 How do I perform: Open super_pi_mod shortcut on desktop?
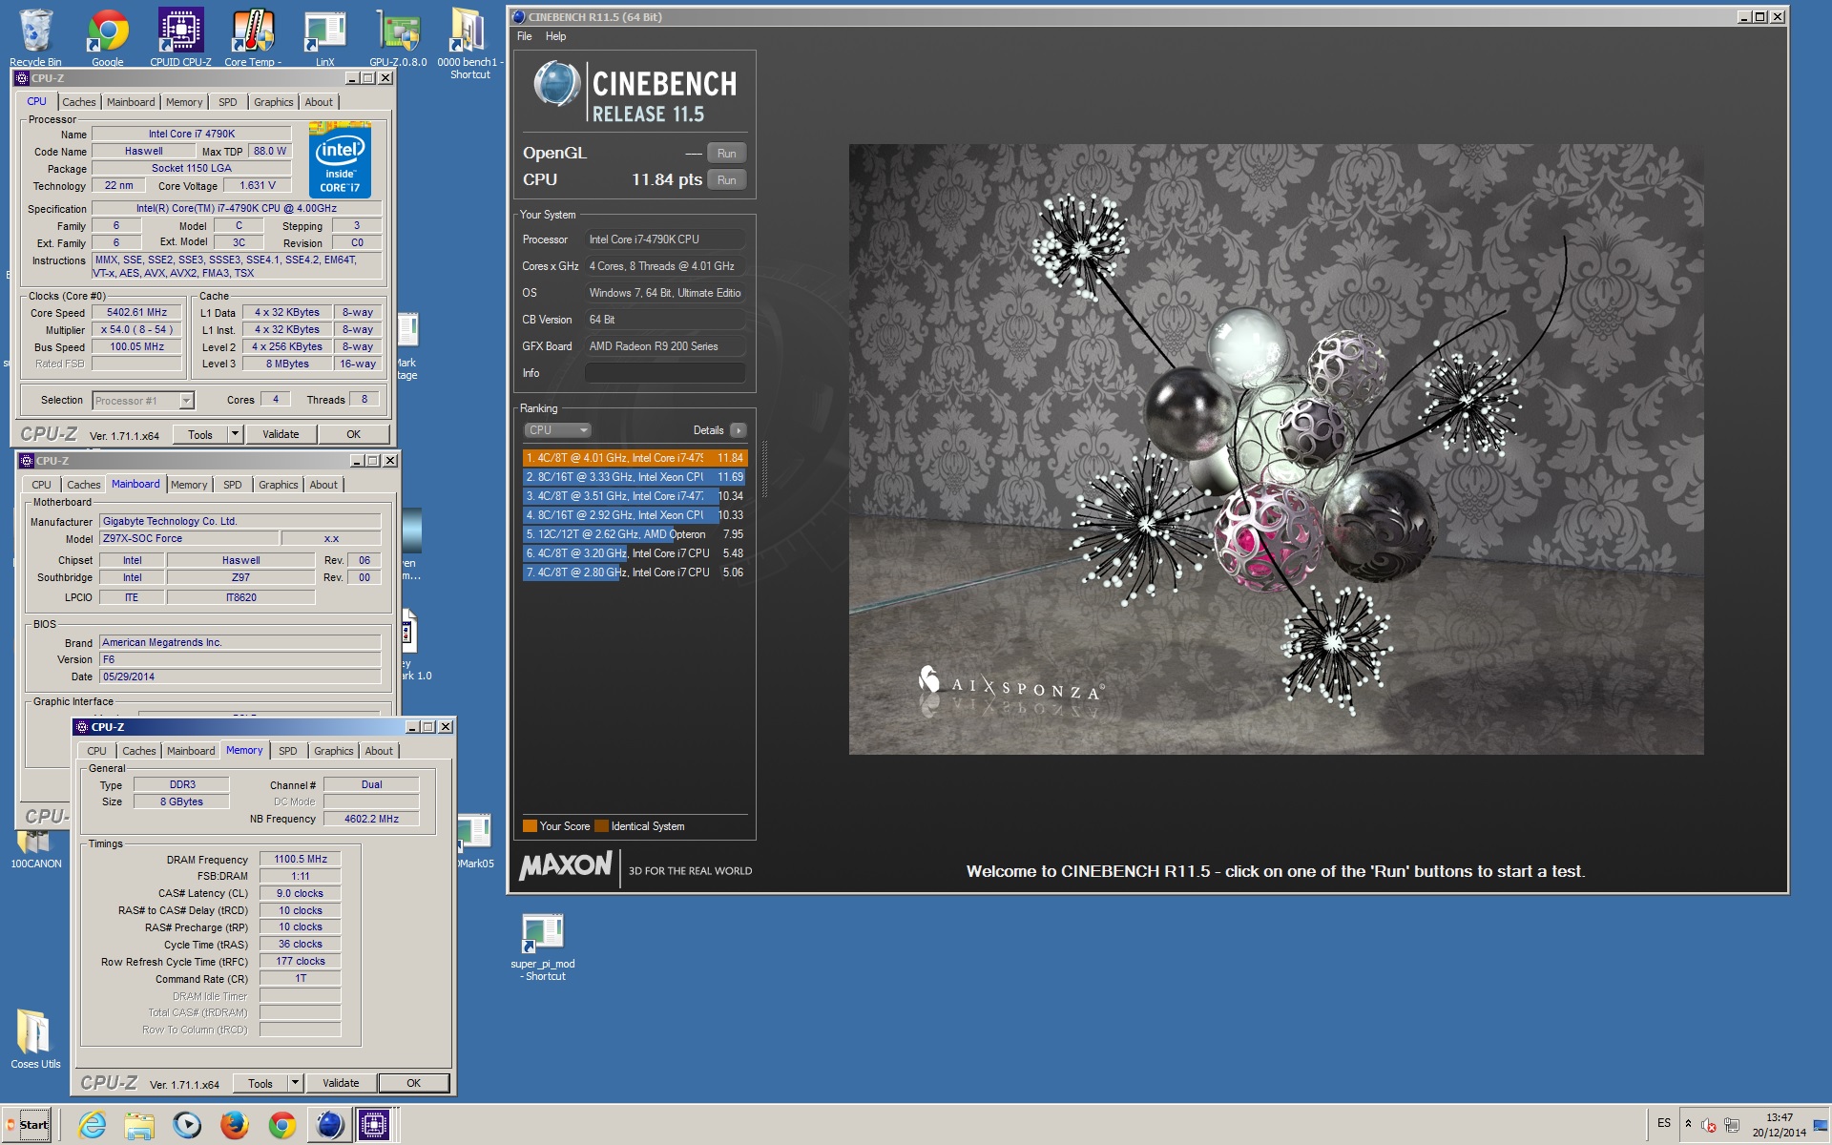(543, 947)
